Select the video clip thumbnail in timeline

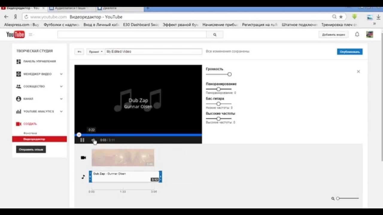(x=123, y=157)
